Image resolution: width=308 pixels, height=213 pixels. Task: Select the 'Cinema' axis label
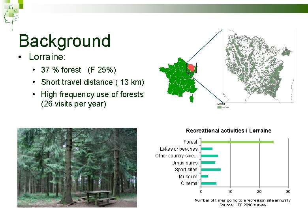[189, 183]
